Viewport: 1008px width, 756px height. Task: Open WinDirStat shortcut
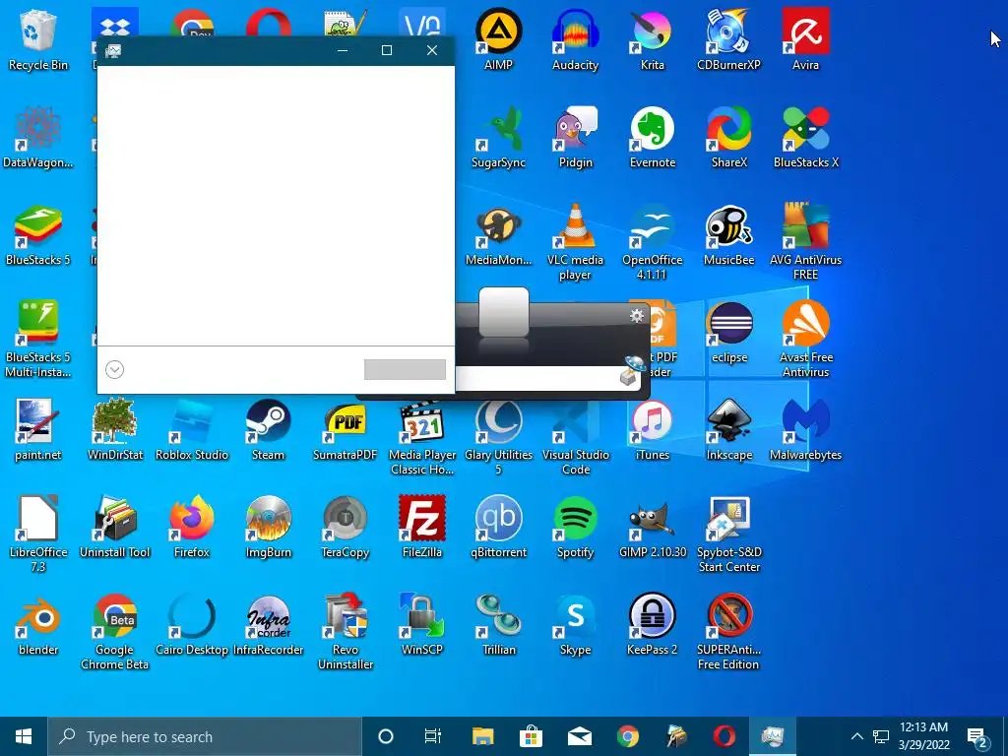[x=114, y=429]
